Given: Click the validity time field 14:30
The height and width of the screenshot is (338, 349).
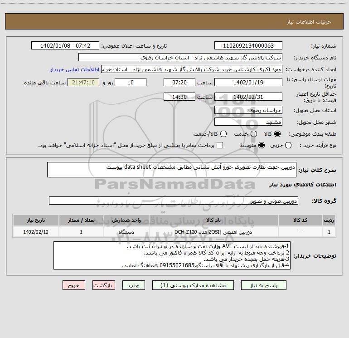Looking at the screenshot, I should (179, 97).
